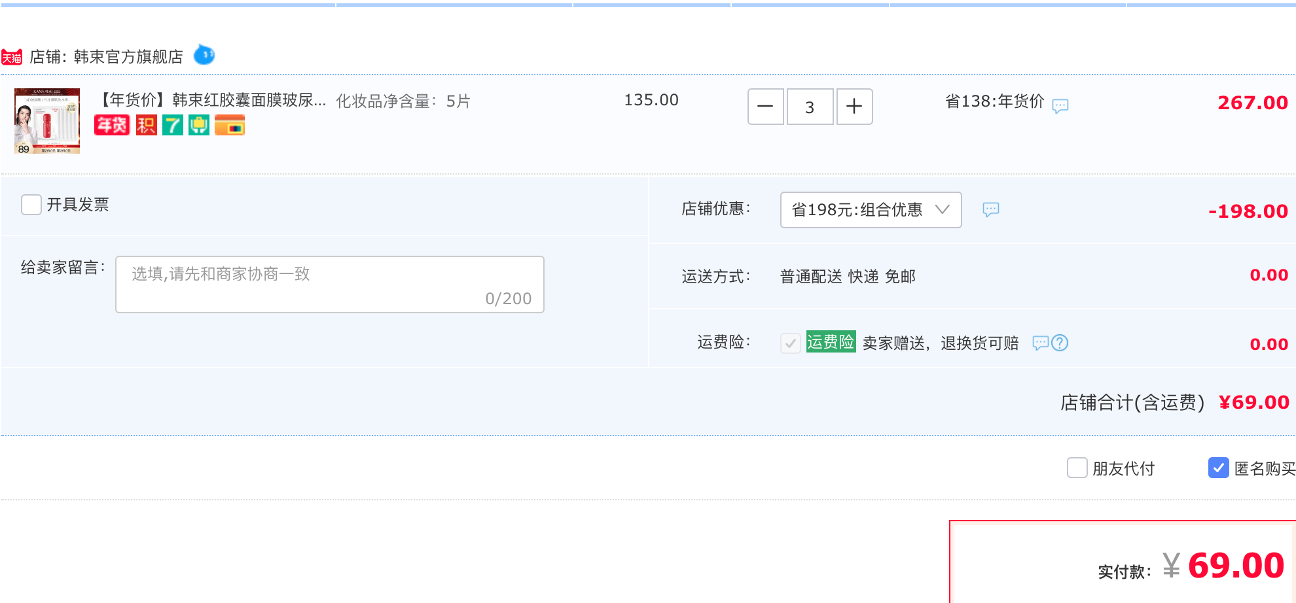Click the discount amount -198.00

(1248, 211)
